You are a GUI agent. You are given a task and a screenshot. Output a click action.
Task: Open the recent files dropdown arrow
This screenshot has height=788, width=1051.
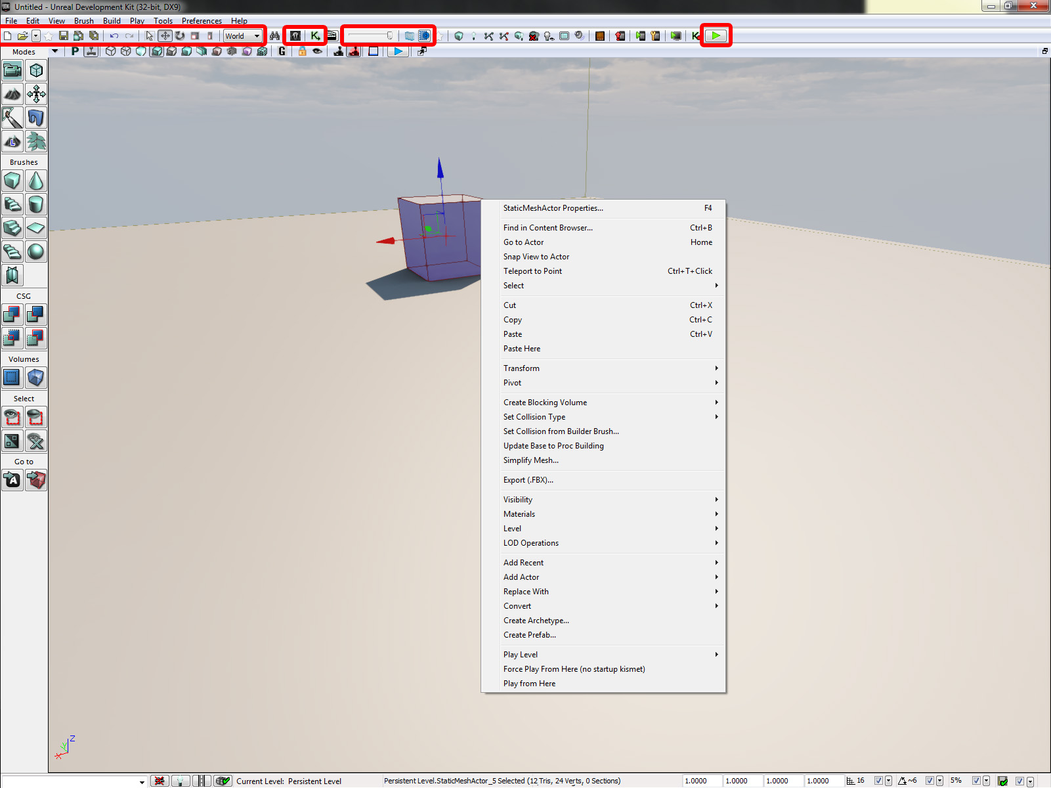tap(36, 36)
